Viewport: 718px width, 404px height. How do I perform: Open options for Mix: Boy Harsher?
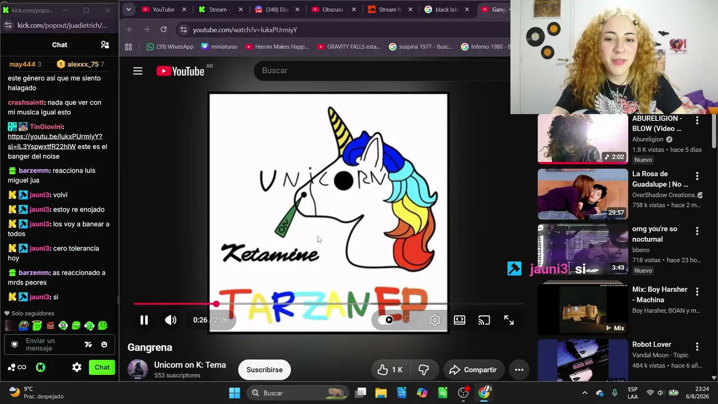(697, 292)
